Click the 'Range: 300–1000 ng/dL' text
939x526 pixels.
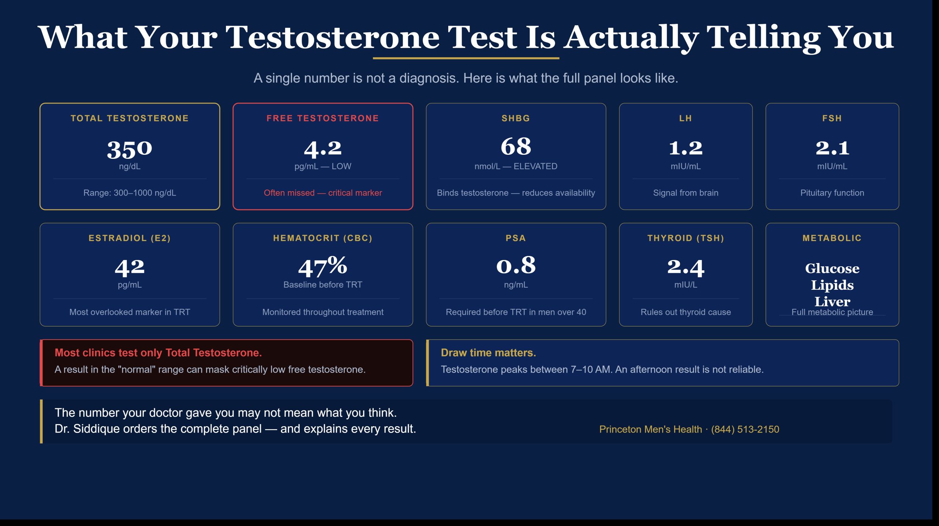[x=130, y=193]
